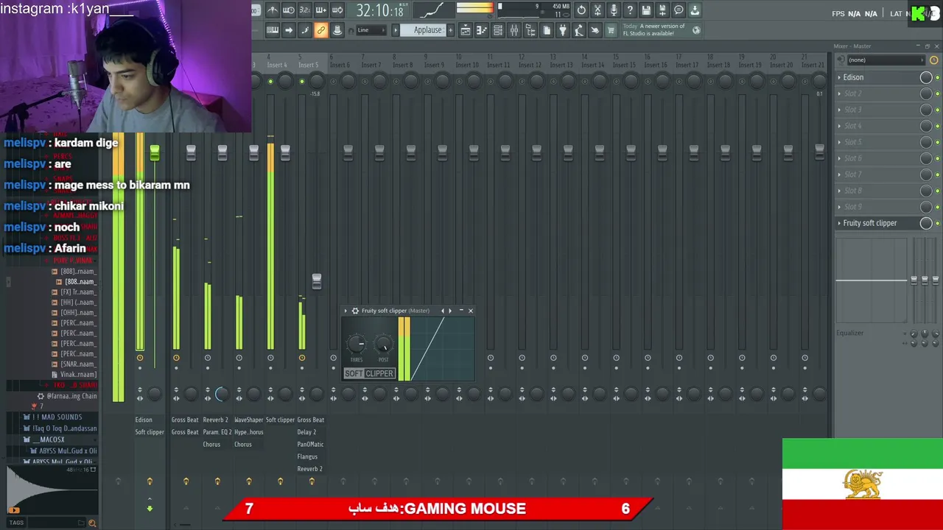
Task: Expand the Edison slot menu arrow
Action: (x=839, y=77)
